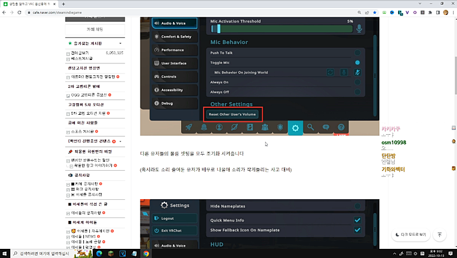457x258 pixels.
Task: Open the Accessibility settings tab
Action: pos(174,90)
